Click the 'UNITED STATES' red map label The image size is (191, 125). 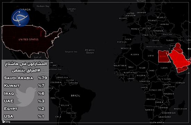tap(28, 40)
